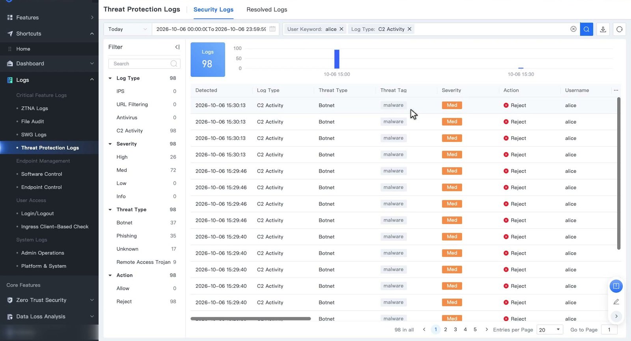This screenshot has width=631, height=341.
Task: Click the blue search magnifier button
Action: (586, 29)
